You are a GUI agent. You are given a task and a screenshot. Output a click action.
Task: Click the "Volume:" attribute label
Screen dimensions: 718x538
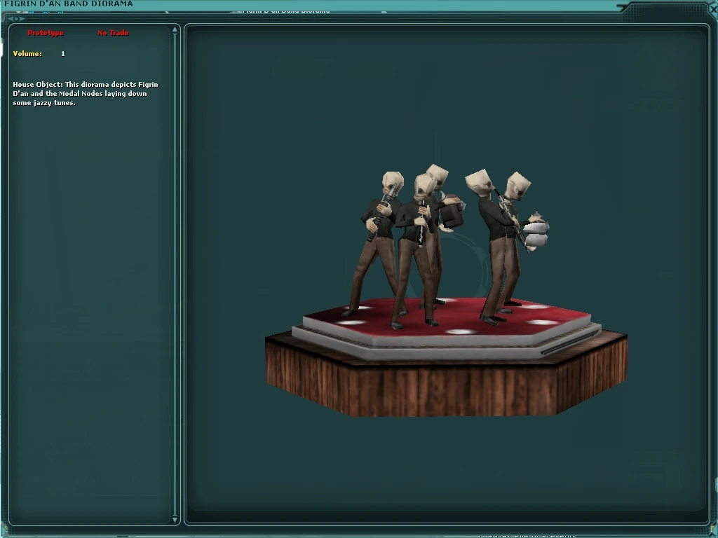coord(27,53)
